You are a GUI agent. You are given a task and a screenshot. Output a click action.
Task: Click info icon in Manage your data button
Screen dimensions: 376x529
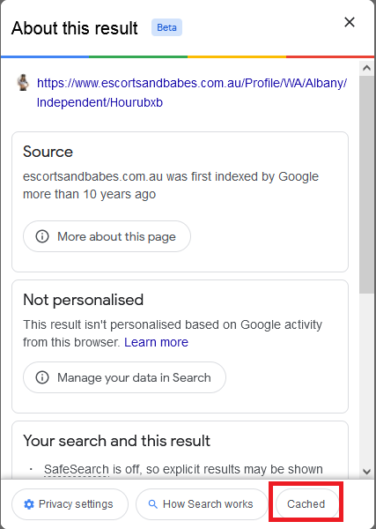coord(42,377)
